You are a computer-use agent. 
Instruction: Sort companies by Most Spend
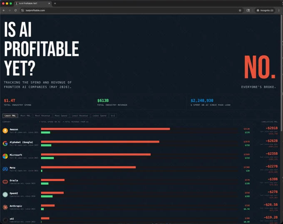click(x=61, y=116)
